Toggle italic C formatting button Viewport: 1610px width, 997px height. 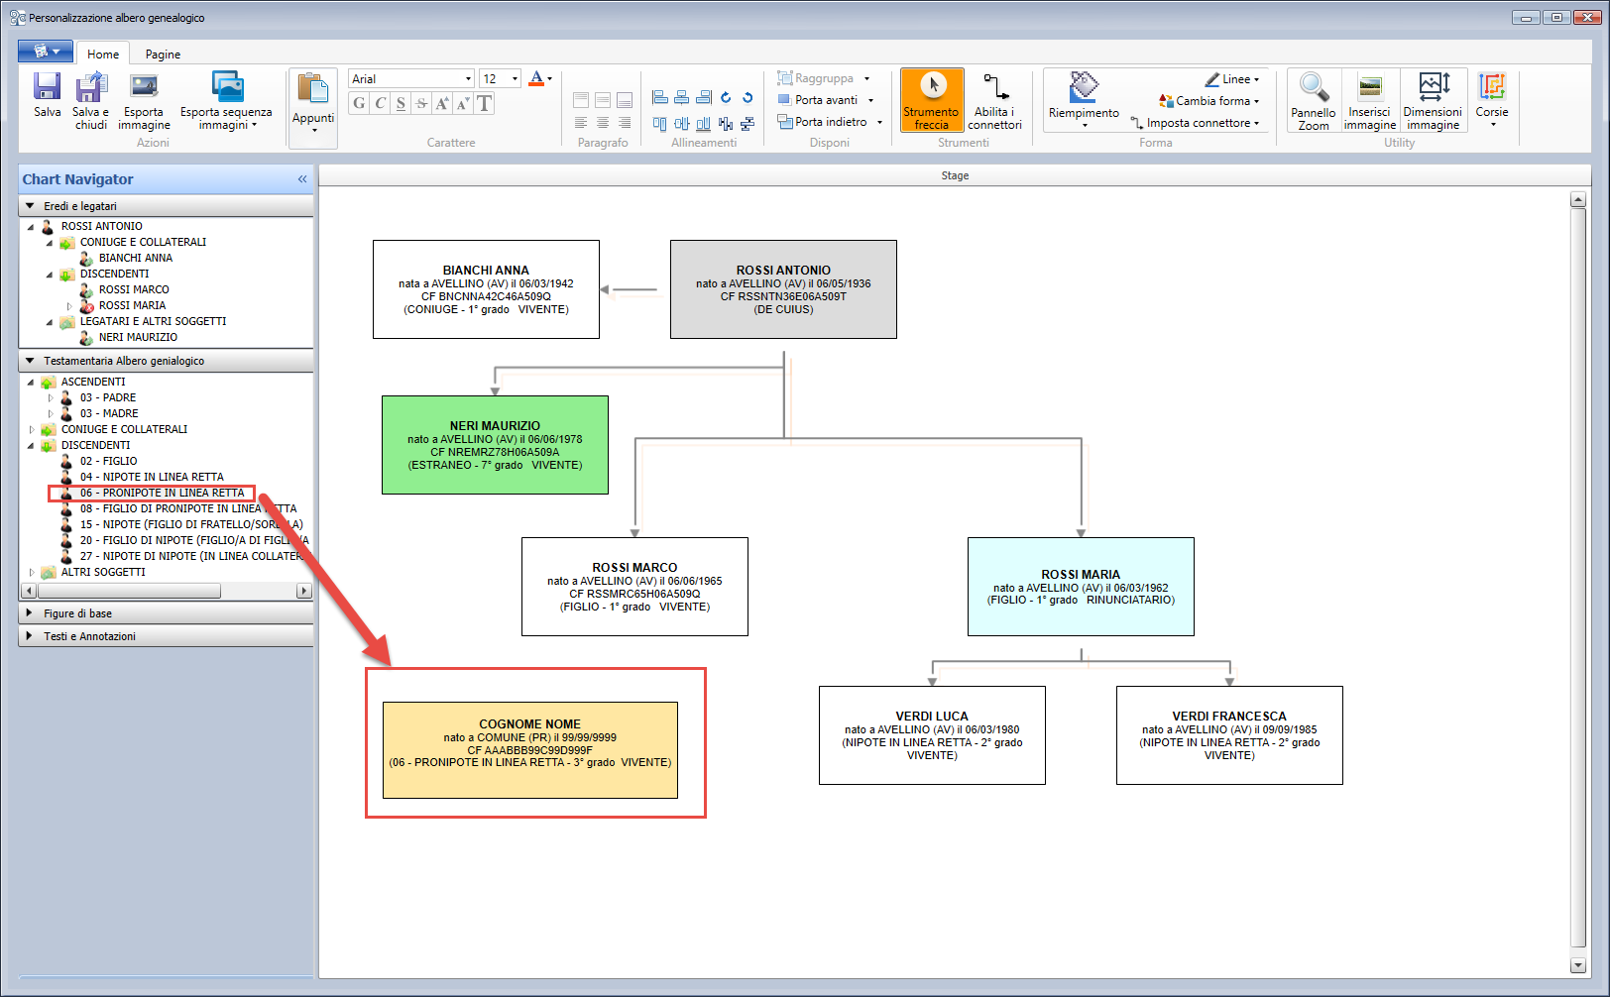pyautogui.click(x=380, y=103)
